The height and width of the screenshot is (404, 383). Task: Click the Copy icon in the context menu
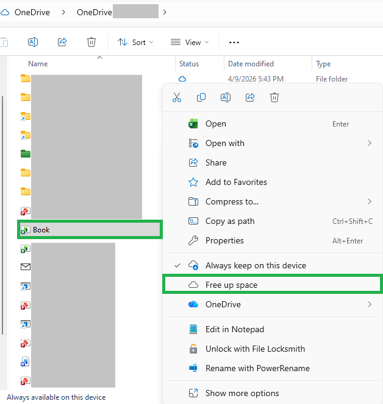point(201,97)
